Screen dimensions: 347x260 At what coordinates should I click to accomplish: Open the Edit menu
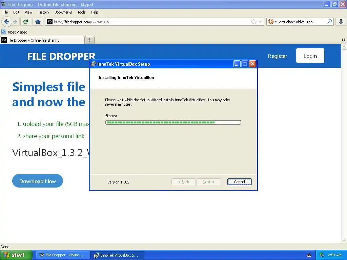(x=16, y=12)
